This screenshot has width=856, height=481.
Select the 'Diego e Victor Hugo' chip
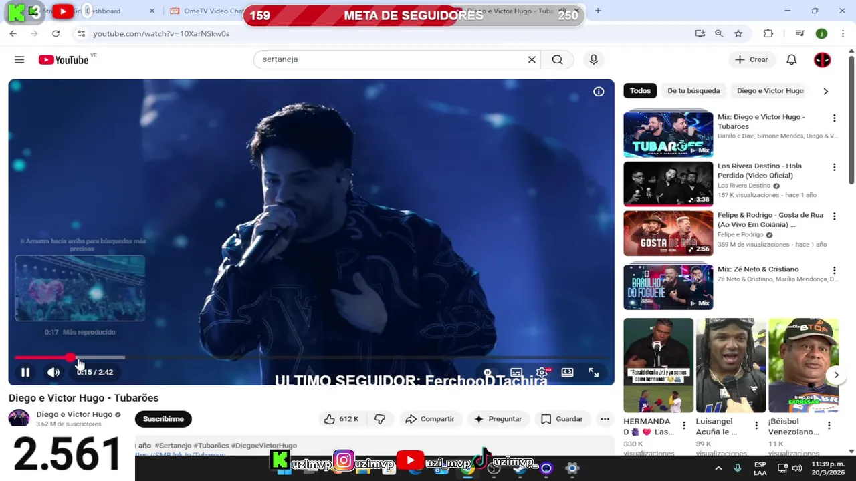(x=770, y=90)
